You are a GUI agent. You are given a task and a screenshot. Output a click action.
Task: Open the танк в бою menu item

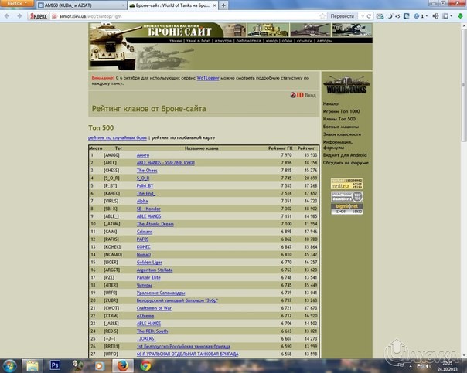(198, 41)
